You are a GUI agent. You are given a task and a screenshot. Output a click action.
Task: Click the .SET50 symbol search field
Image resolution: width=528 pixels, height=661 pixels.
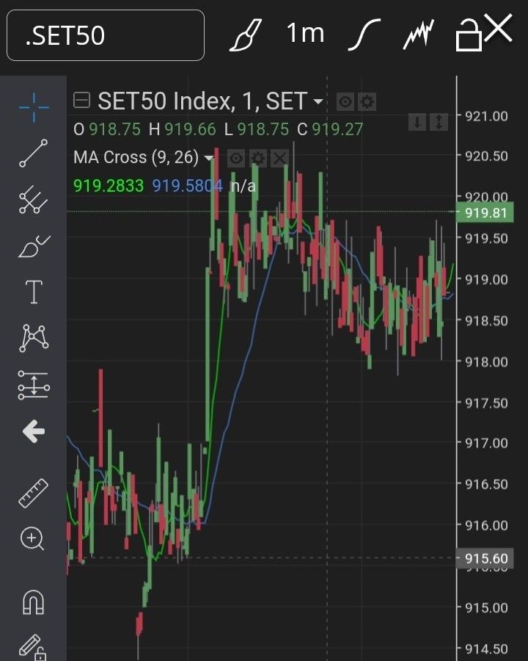point(106,35)
